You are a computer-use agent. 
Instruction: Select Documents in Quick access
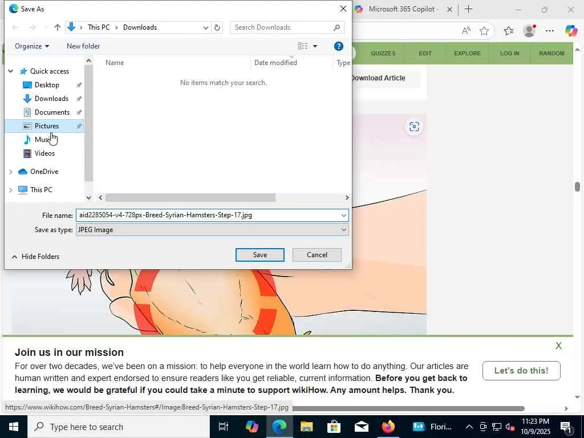pyautogui.click(x=52, y=112)
